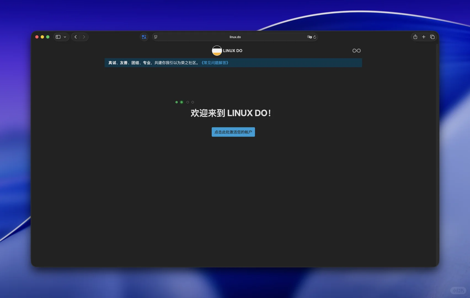Open a new tab with the plus icon

click(424, 37)
